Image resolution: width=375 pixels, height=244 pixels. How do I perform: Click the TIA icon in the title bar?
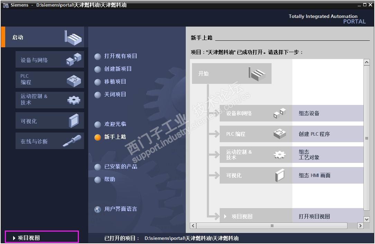pos(6,5)
